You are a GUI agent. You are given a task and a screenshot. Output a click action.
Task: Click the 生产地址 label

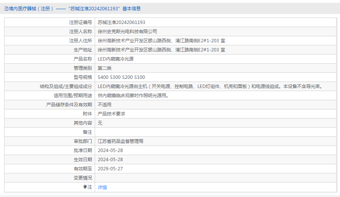83,50
